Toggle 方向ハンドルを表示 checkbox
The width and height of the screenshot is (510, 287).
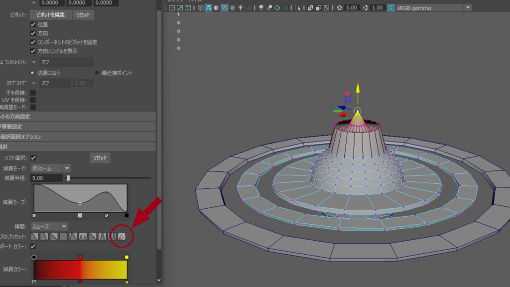point(33,51)
